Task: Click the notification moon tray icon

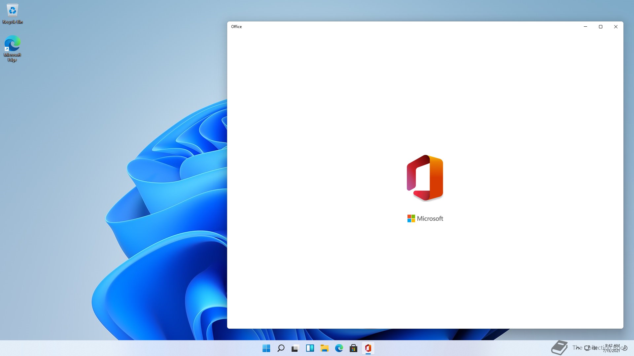Action: click(625, 348)
